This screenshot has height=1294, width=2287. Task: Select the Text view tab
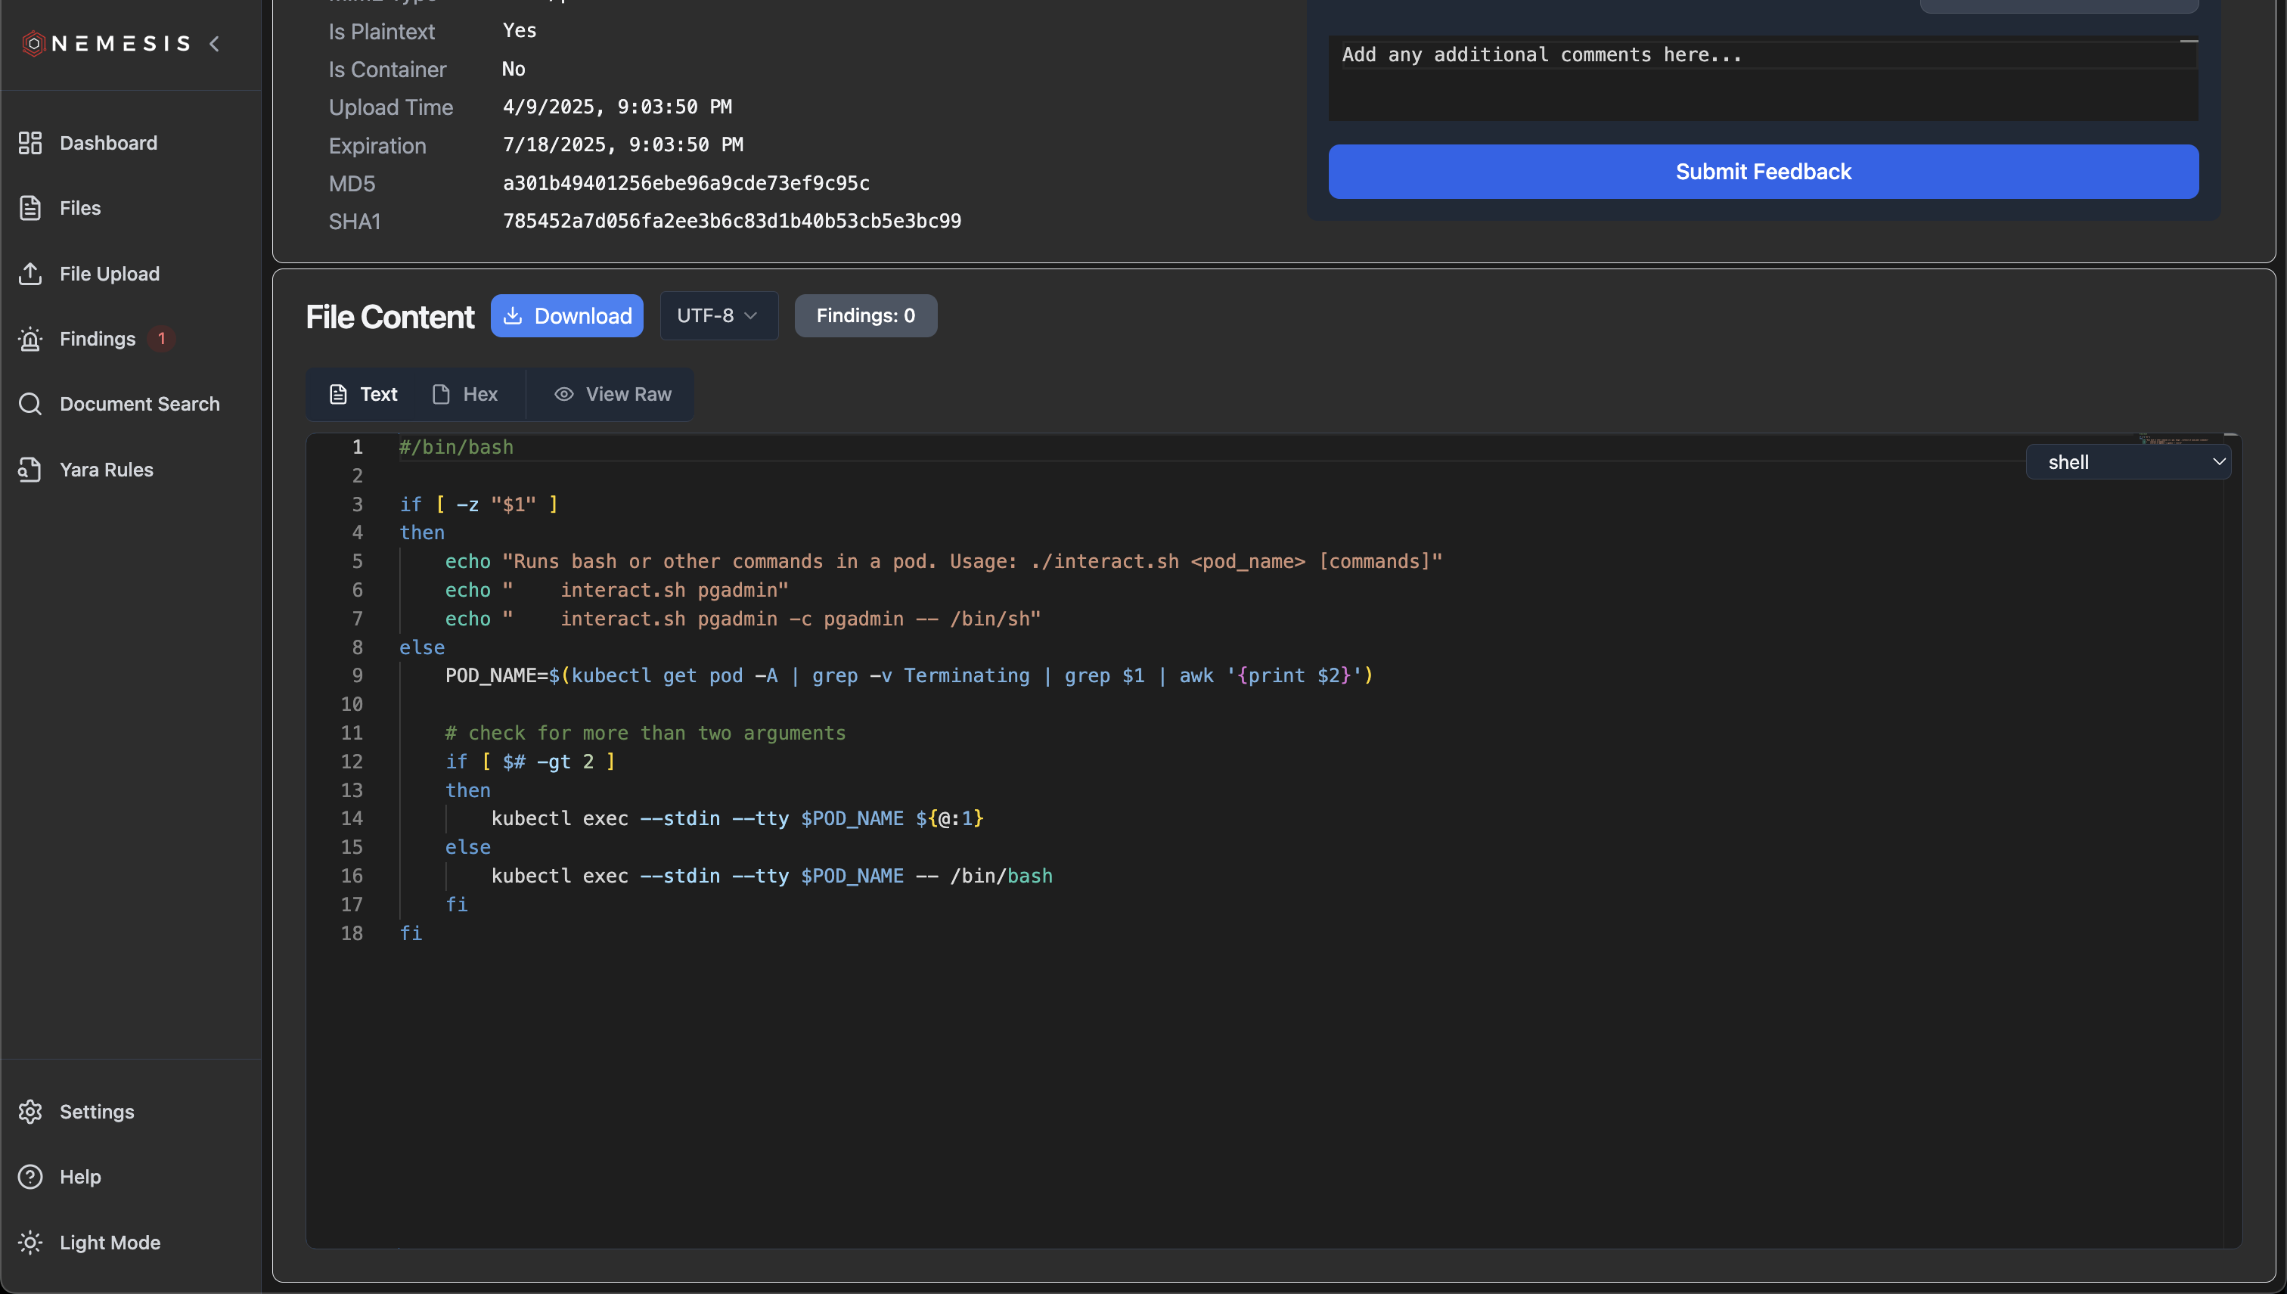(362, 394)
